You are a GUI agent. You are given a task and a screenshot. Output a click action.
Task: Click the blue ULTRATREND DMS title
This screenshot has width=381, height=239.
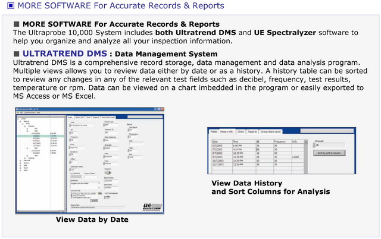[65, 54]
